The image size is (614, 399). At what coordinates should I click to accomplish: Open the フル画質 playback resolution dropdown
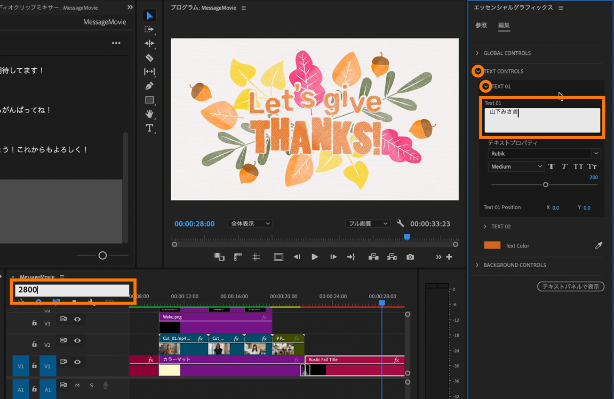[368, 224]
